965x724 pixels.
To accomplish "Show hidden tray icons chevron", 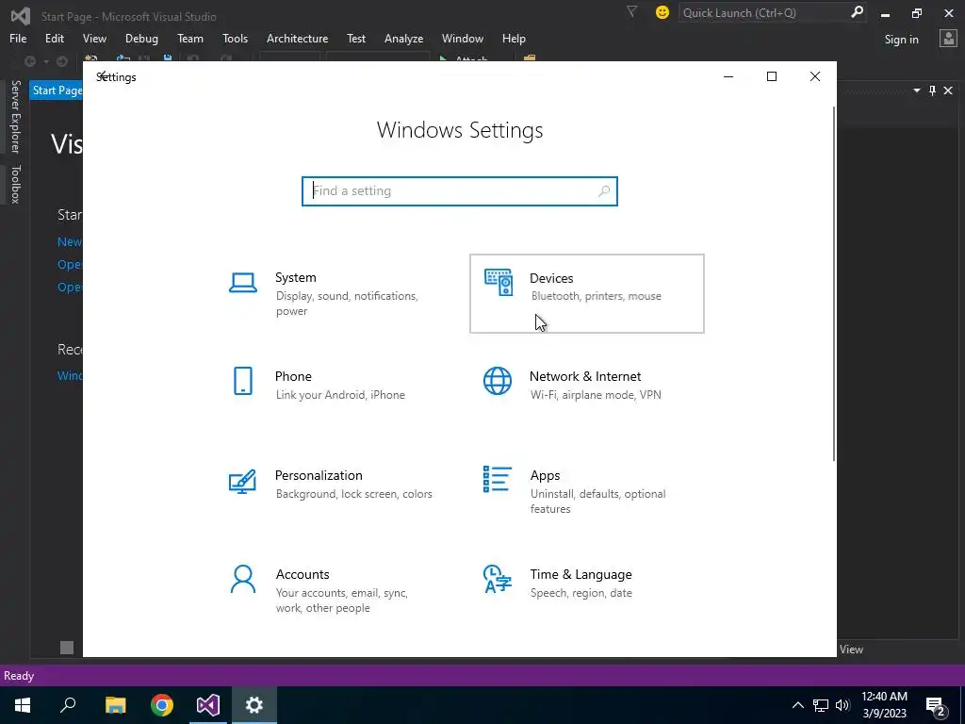I will (797, 705).
